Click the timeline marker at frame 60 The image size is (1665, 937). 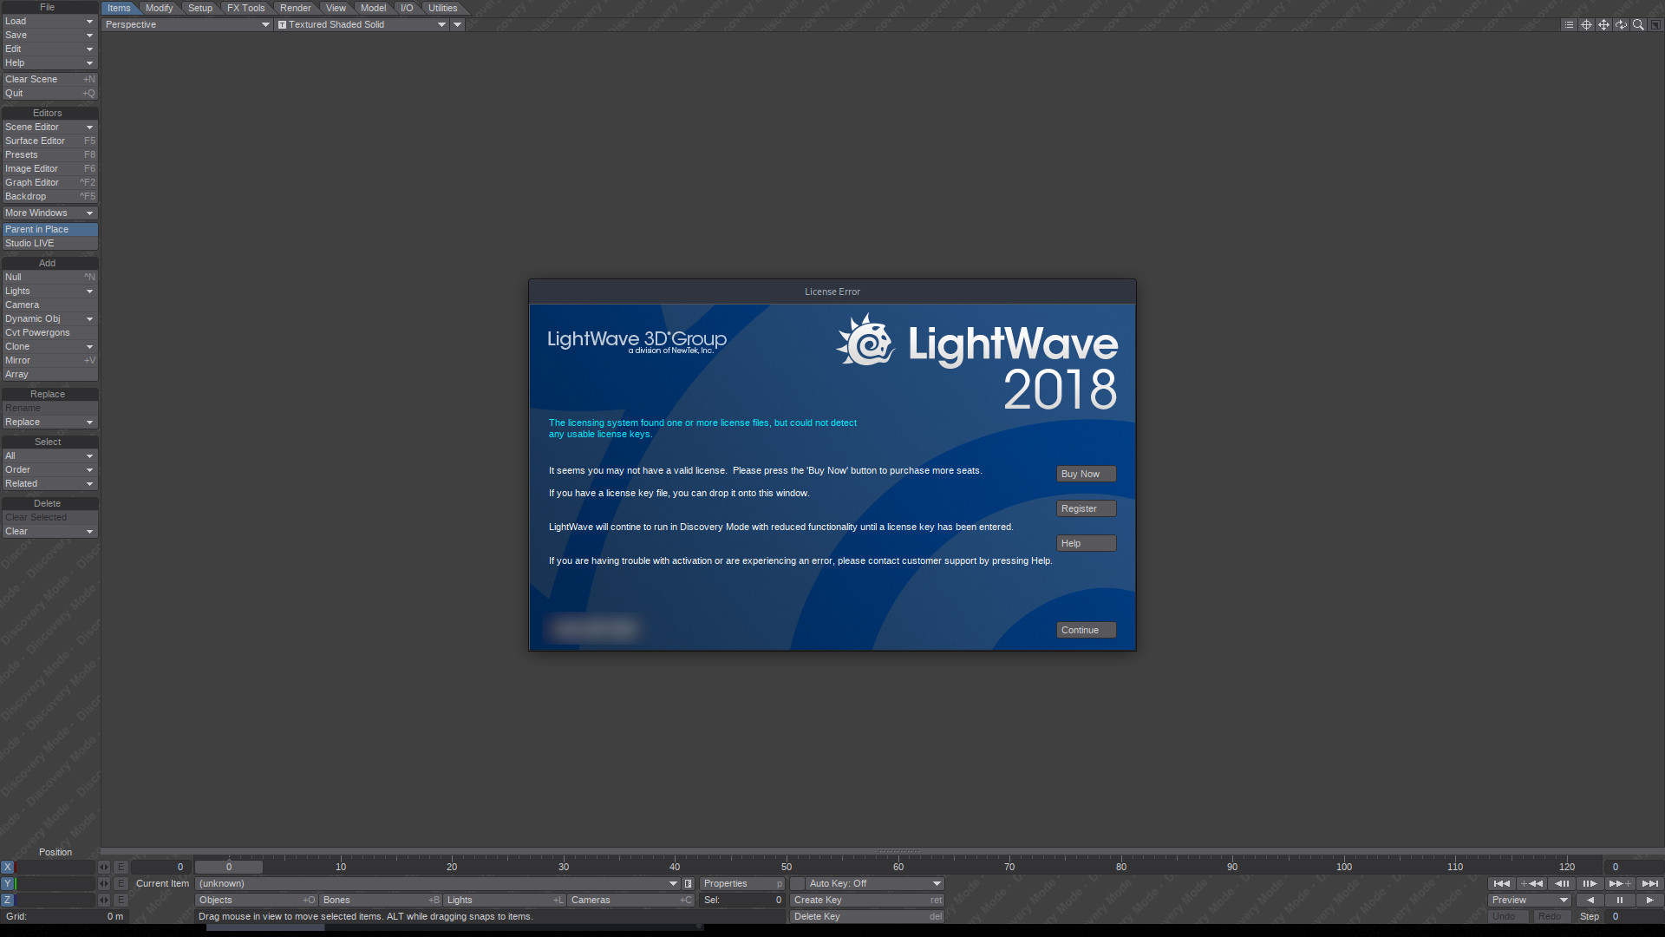(898, 867)
